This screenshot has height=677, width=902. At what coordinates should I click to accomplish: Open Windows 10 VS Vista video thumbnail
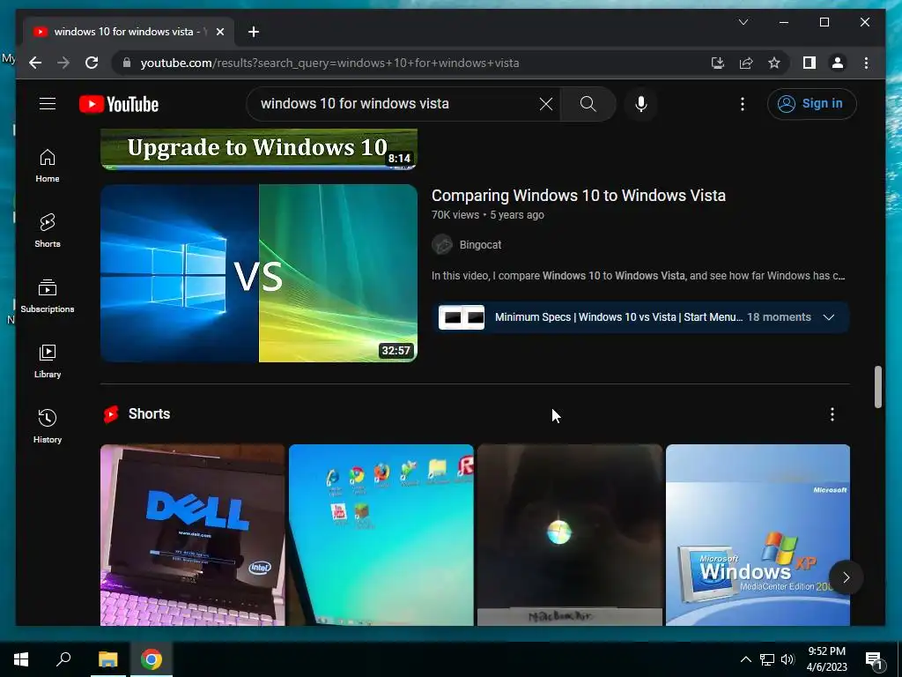[x=259, y=273]
